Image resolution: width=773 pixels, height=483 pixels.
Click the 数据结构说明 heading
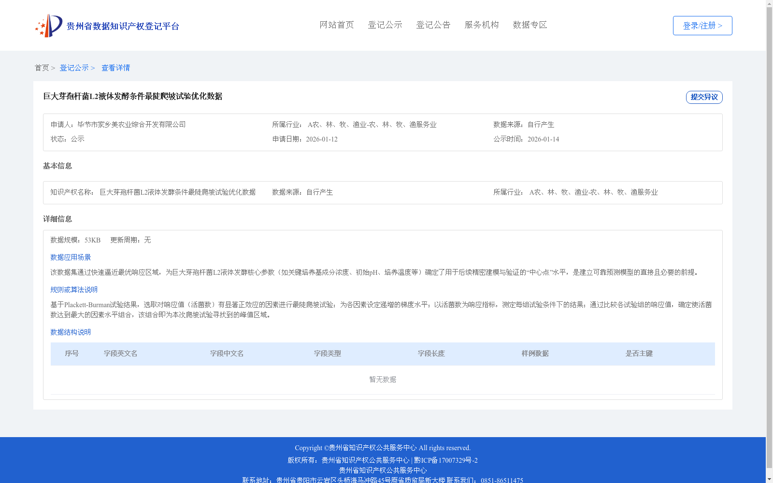click(x=71, y=332)
